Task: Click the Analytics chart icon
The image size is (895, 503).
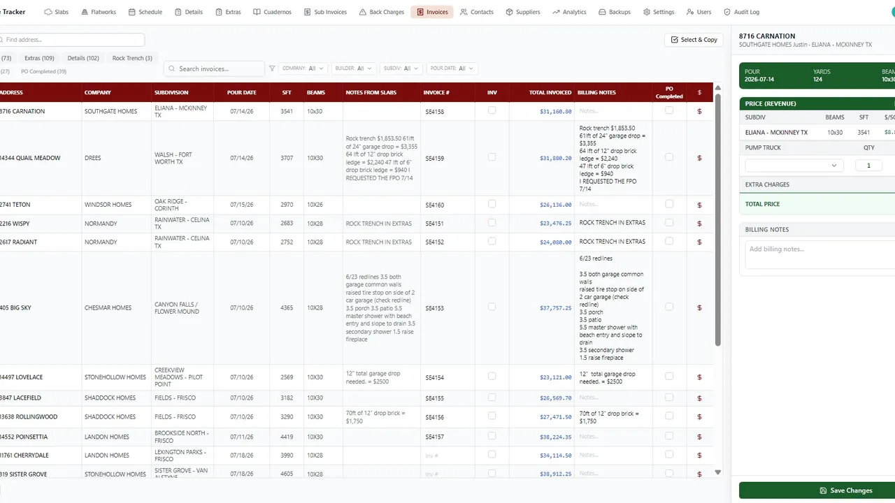Action: 556,12
